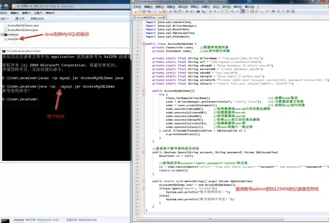This screenshot has width=329, height=223.
Task: Click the Notepad++ horizontal scrollbar
Action: click(x=210, y=219)
